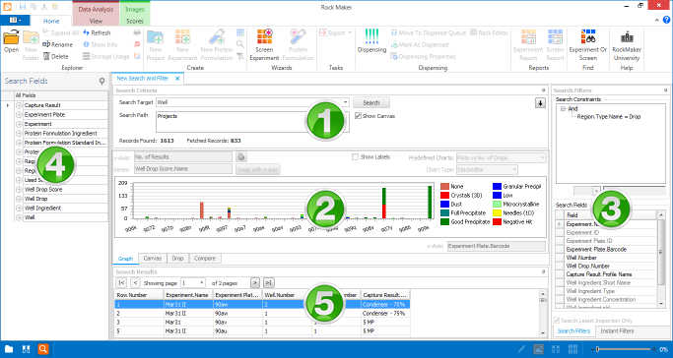This screenshot has width=673, height=358.
Task: Click the blue help question mark icon
Action: click(666, 20)
